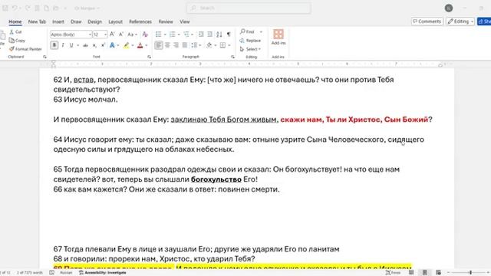Image resolution: width=491 pixels, height=276 pixels.
Task: Align text left
Action: click(159, 45)
